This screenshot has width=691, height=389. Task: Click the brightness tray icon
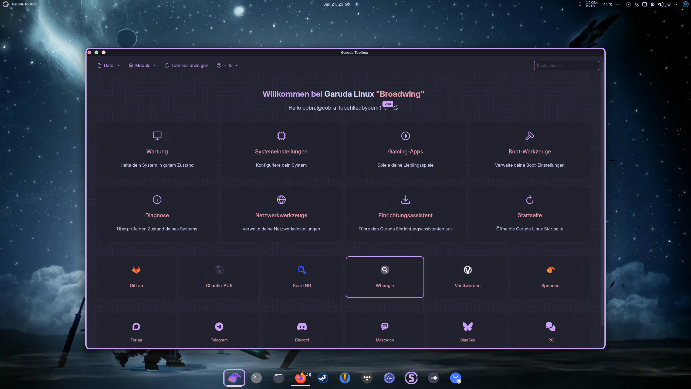(x=653, y=4)
